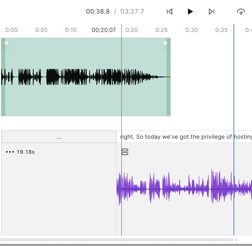
Task: Select the fade-in handle dot on green clip
Action: coord(6,43)
